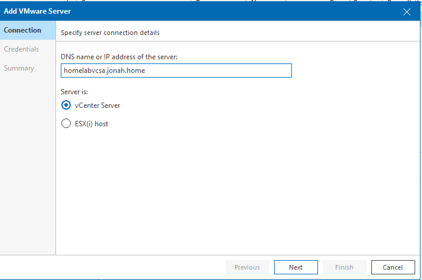Jump to the Summary step
Viewport: 422px width, 280px height.
(x=19, y=68)
